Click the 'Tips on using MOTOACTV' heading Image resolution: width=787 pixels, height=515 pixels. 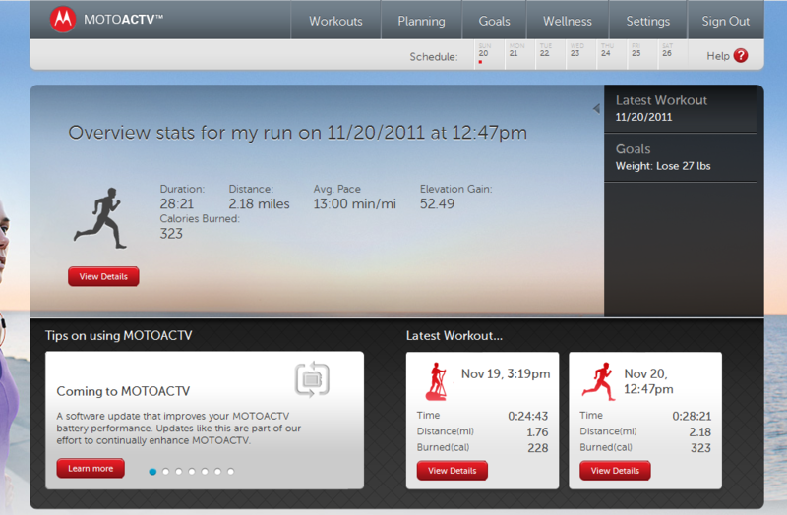[118, 335]
